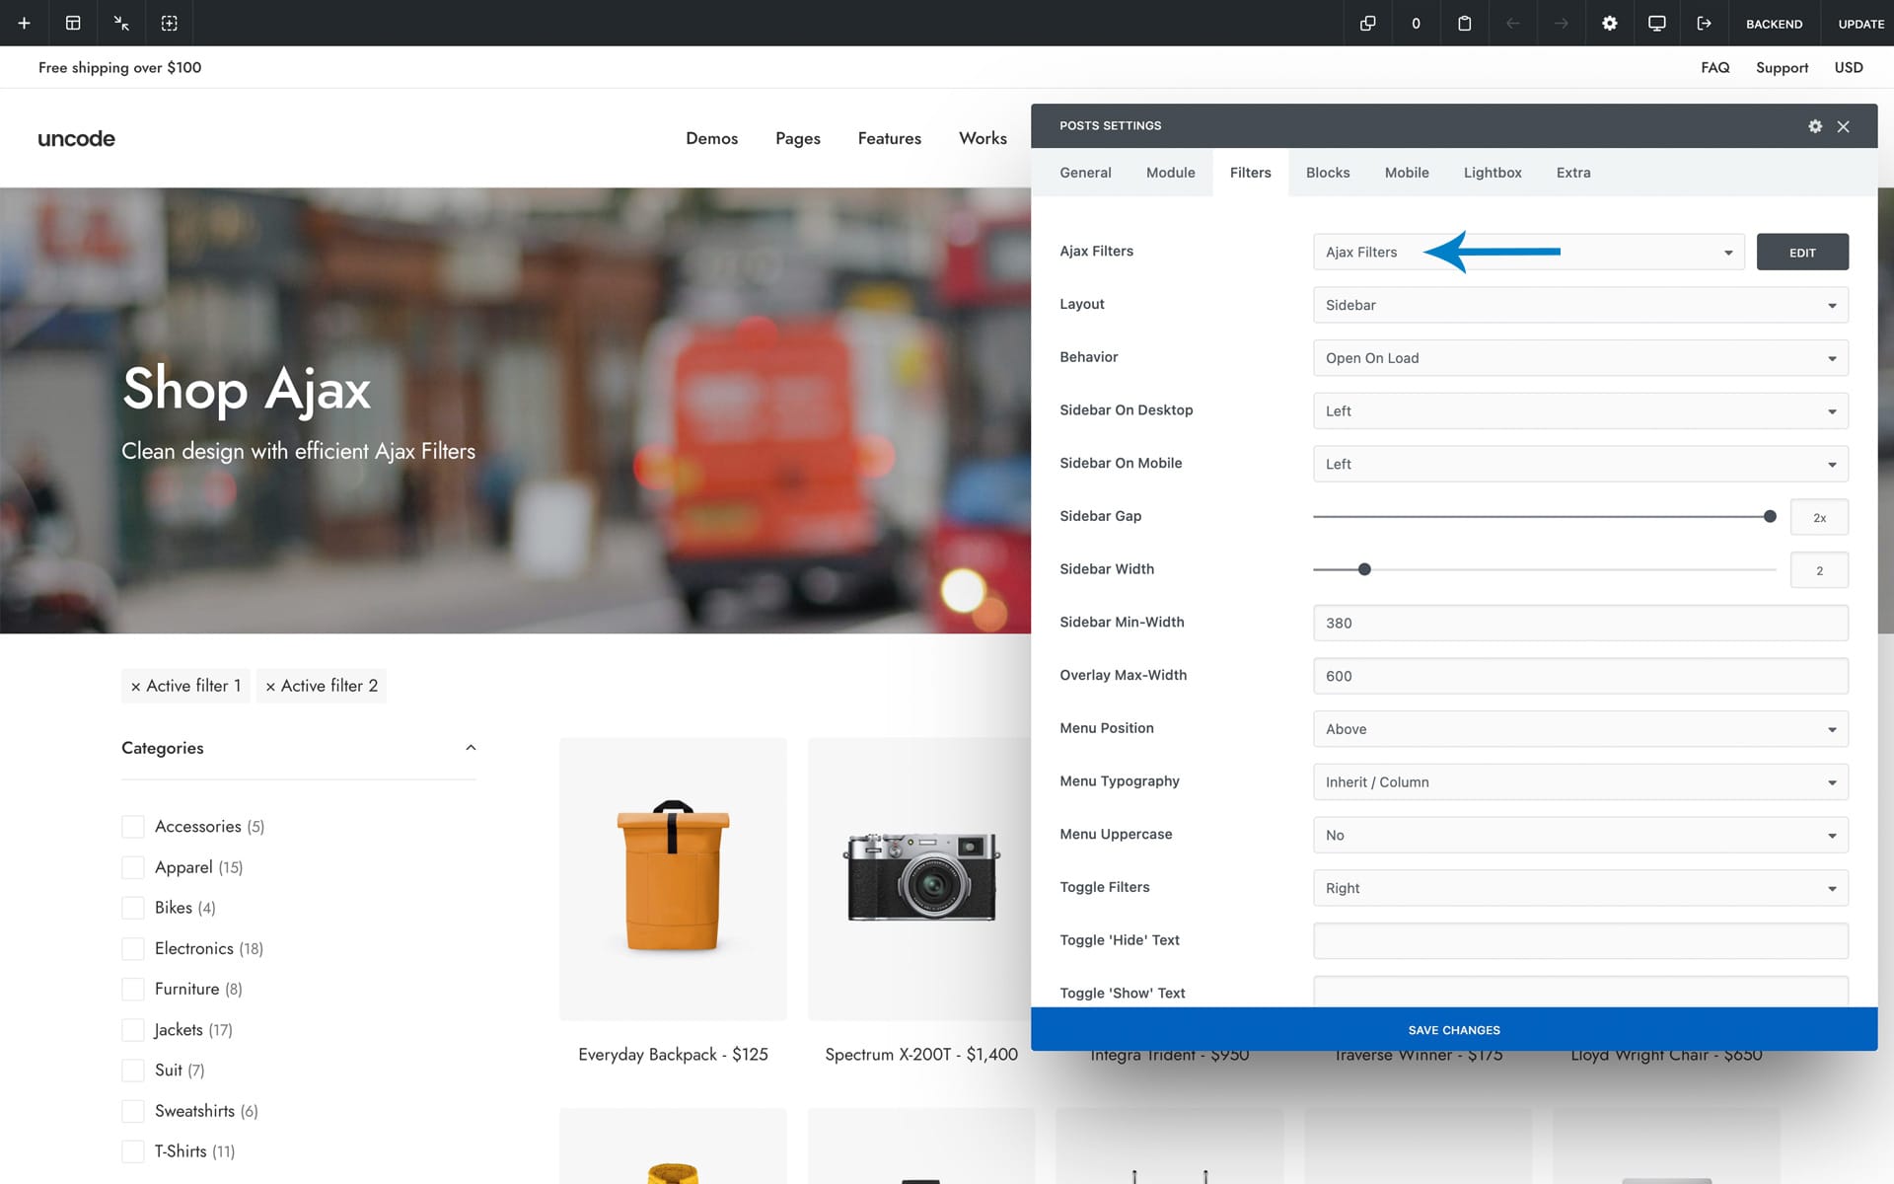
Task: Collapse the Categories filter section
Action: (x=471, y=748)
